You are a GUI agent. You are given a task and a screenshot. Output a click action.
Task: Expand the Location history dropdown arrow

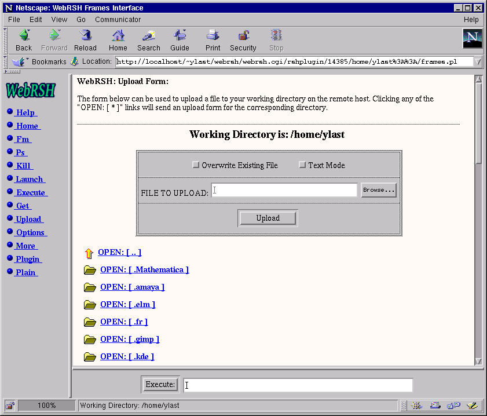click(x=478, y=61)
